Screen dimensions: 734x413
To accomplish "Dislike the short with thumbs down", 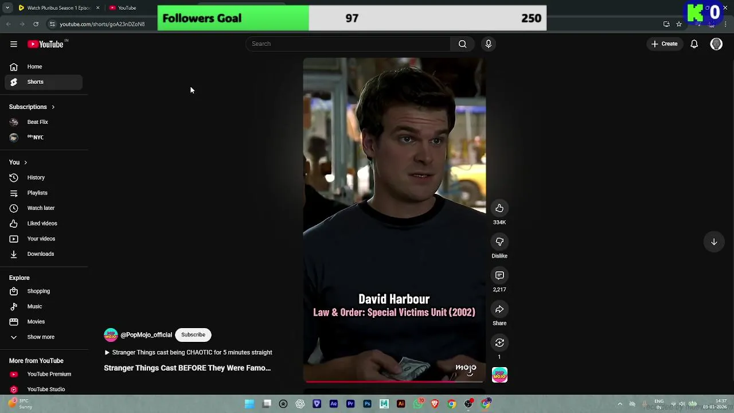I will pyautogui.click(x=499, y=242).
